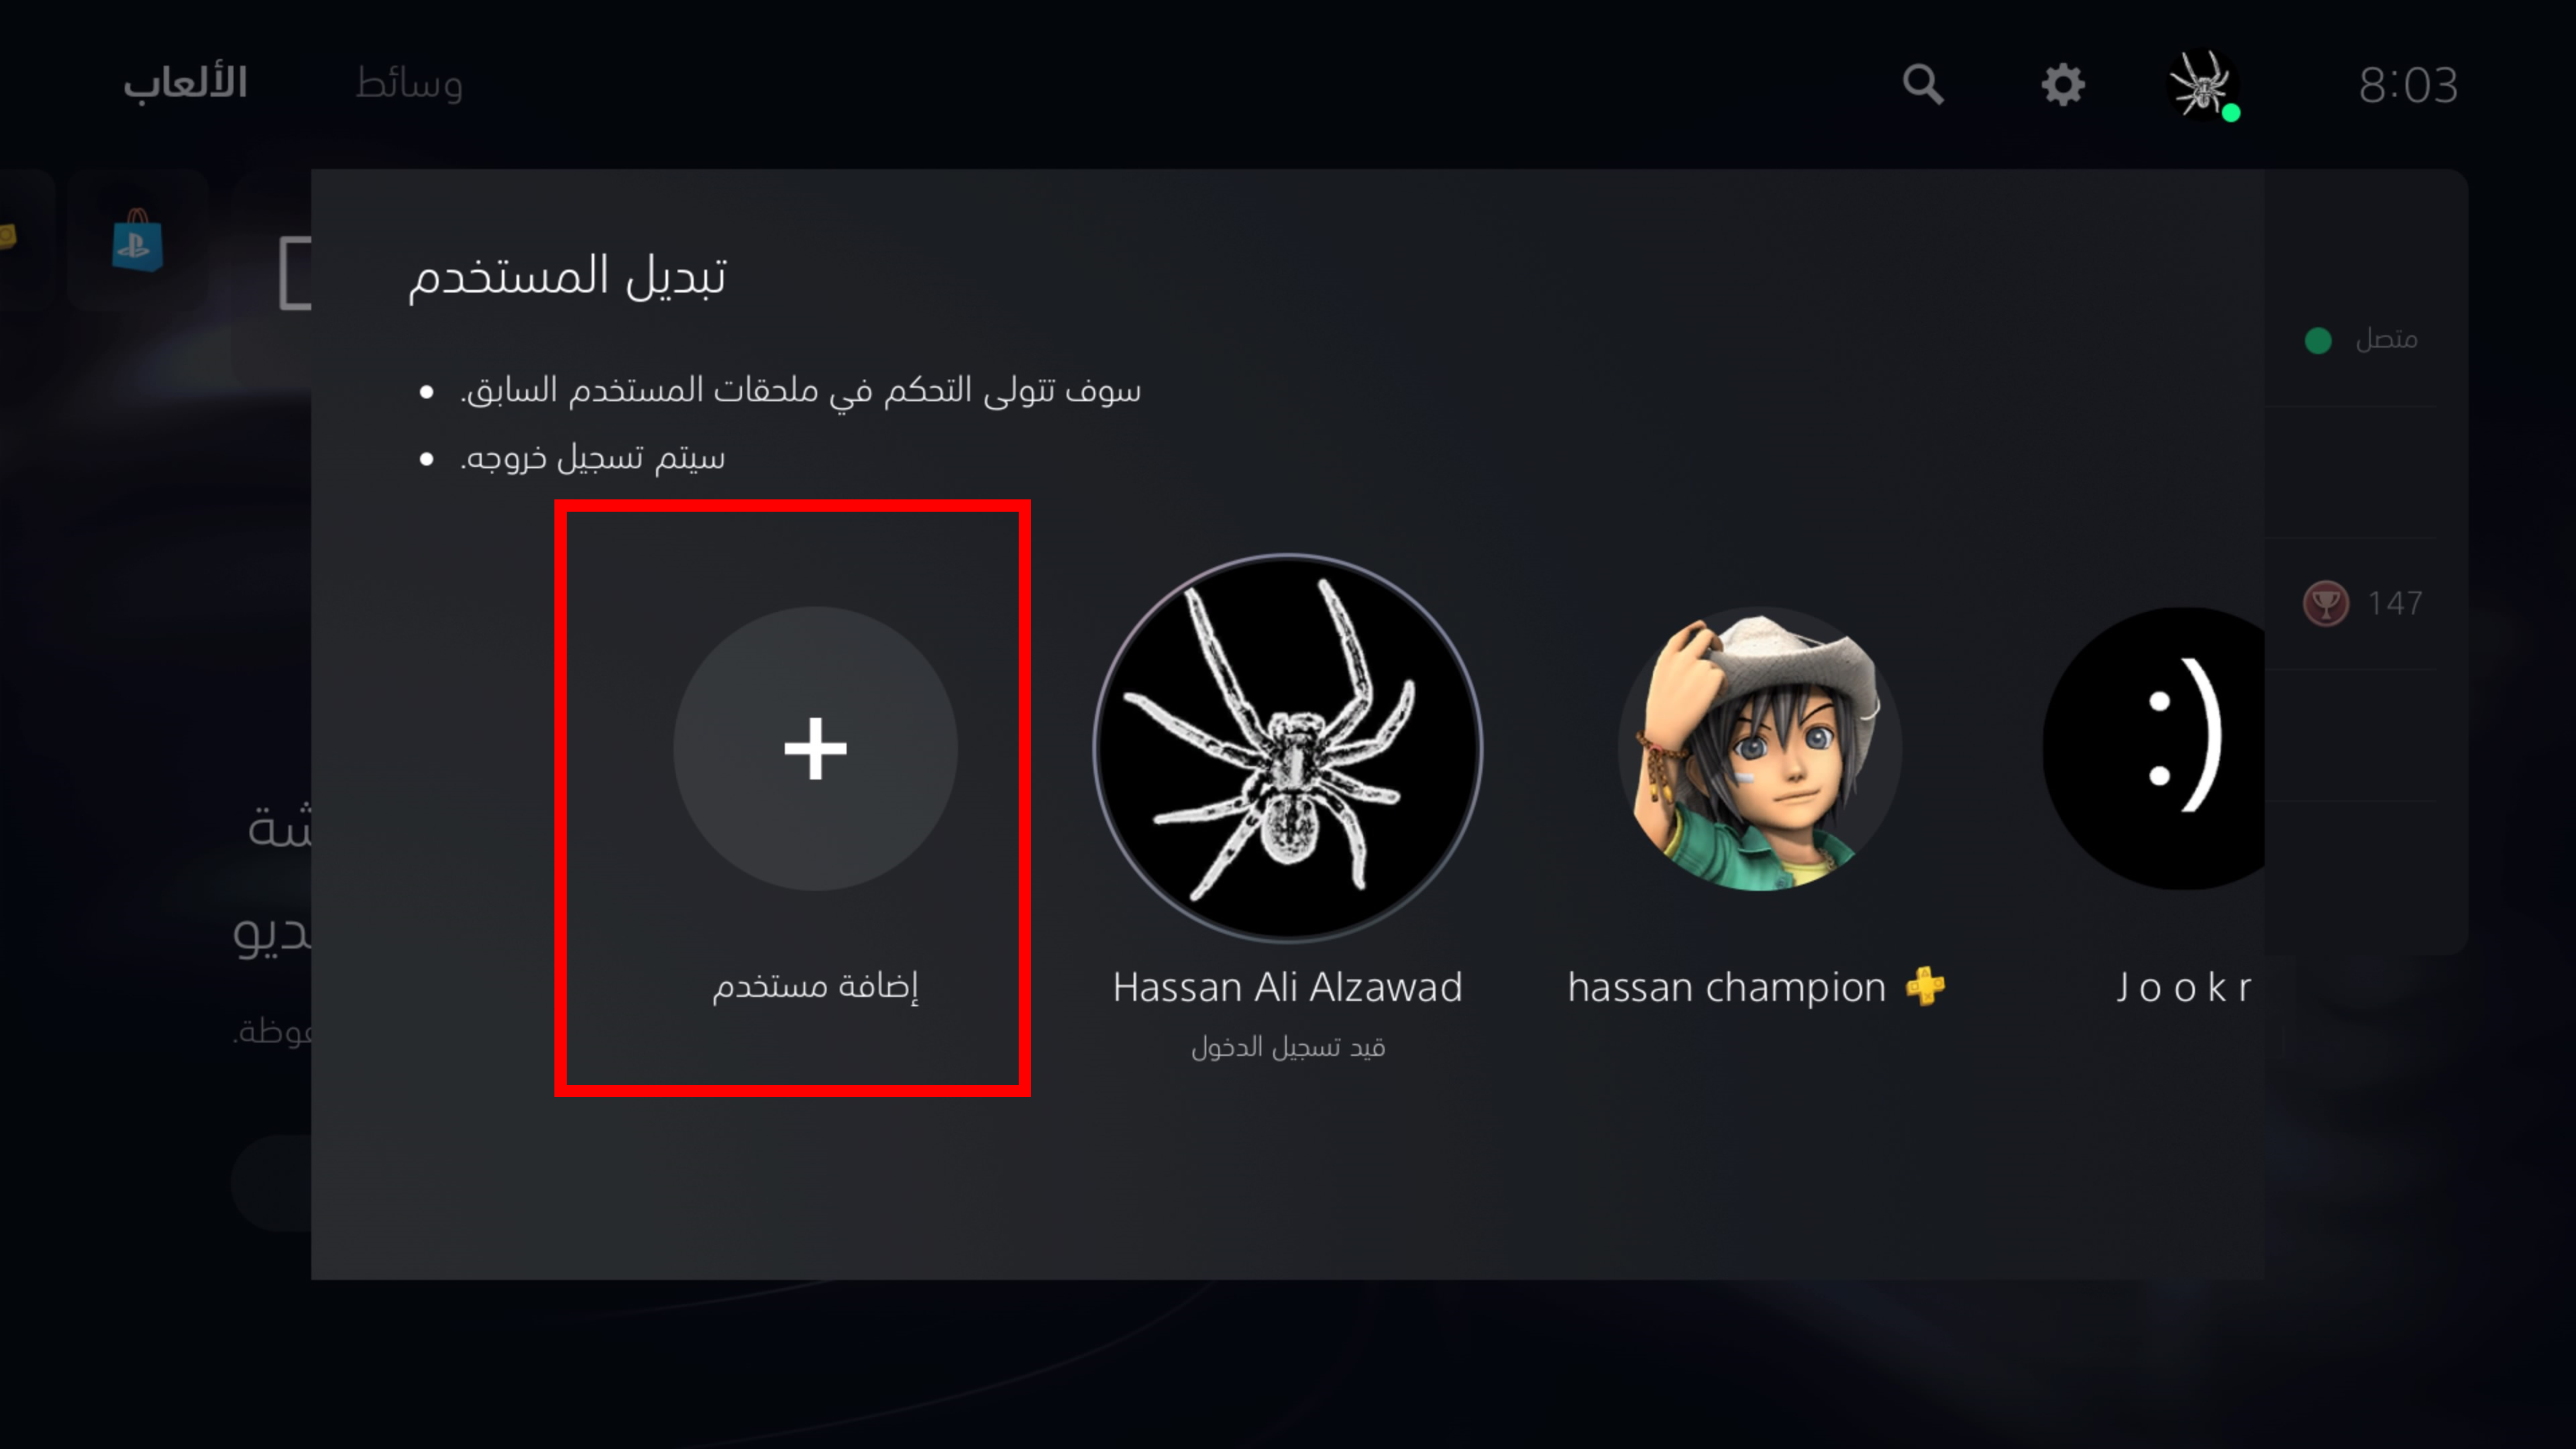
Task: Click the تبديل المستخدم dialog title
Action: pos(567,275)
